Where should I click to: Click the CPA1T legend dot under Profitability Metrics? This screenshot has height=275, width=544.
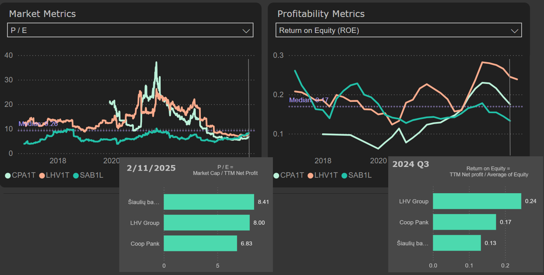276,176
